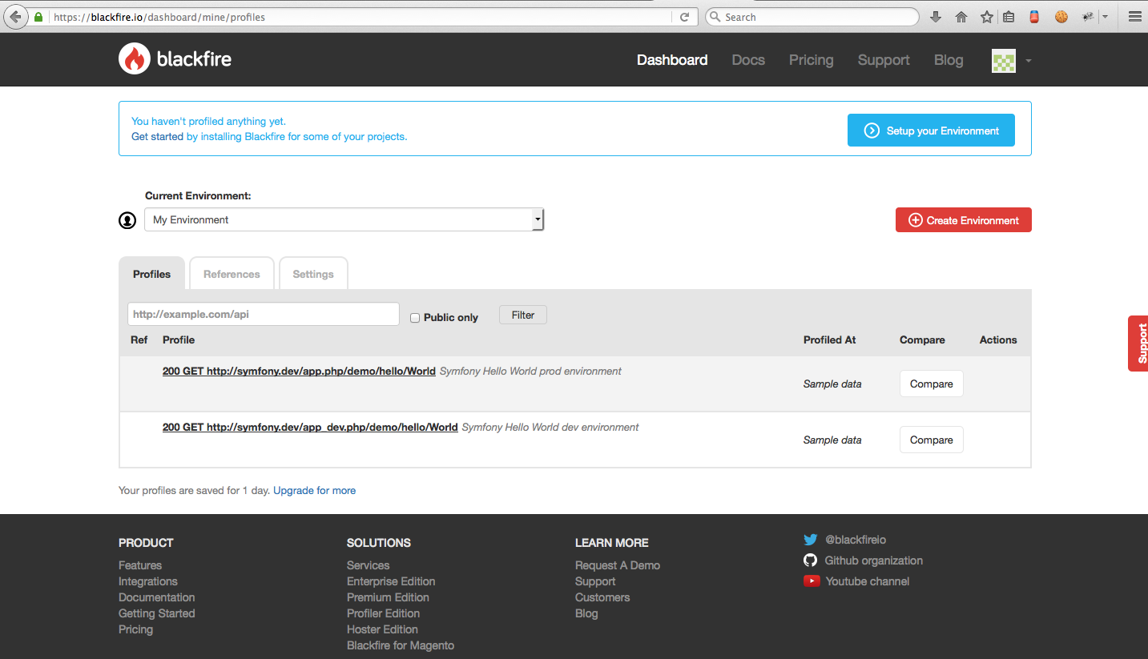Click the Upgrade for more link
Image resolution: width=1148 pixels, height=659 pixels.
(x=314, y=490)
